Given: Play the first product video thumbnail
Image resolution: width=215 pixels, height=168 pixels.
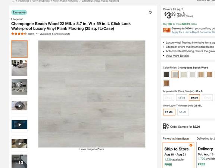Looking at the screenshot, I should coord(19,106).
